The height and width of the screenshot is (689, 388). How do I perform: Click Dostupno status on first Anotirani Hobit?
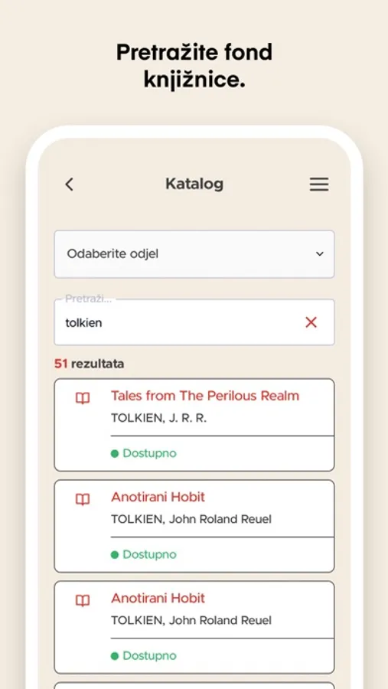coord(144,554)
